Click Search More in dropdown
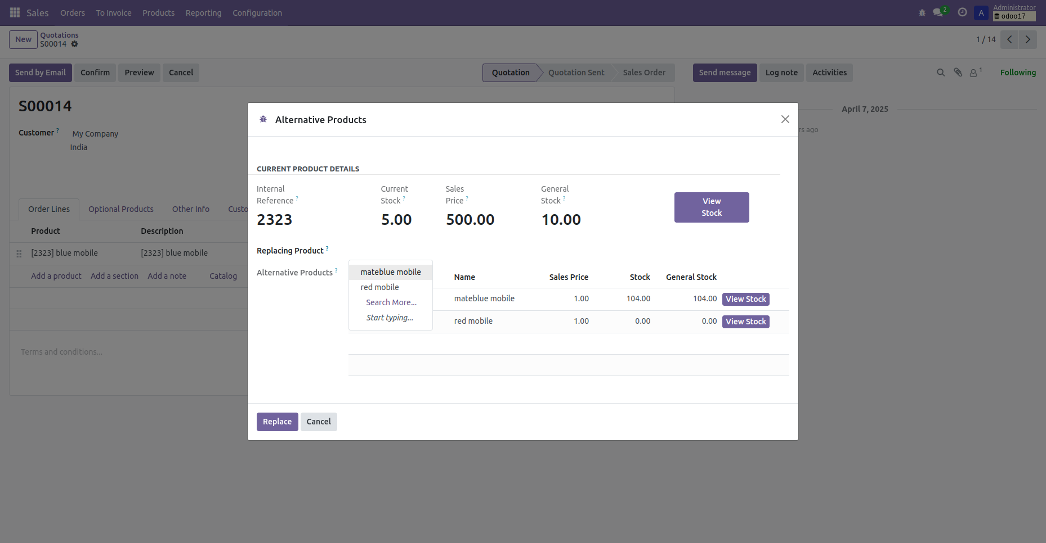Viewport: 1046px width, 543px height. (x=391, y=302)
